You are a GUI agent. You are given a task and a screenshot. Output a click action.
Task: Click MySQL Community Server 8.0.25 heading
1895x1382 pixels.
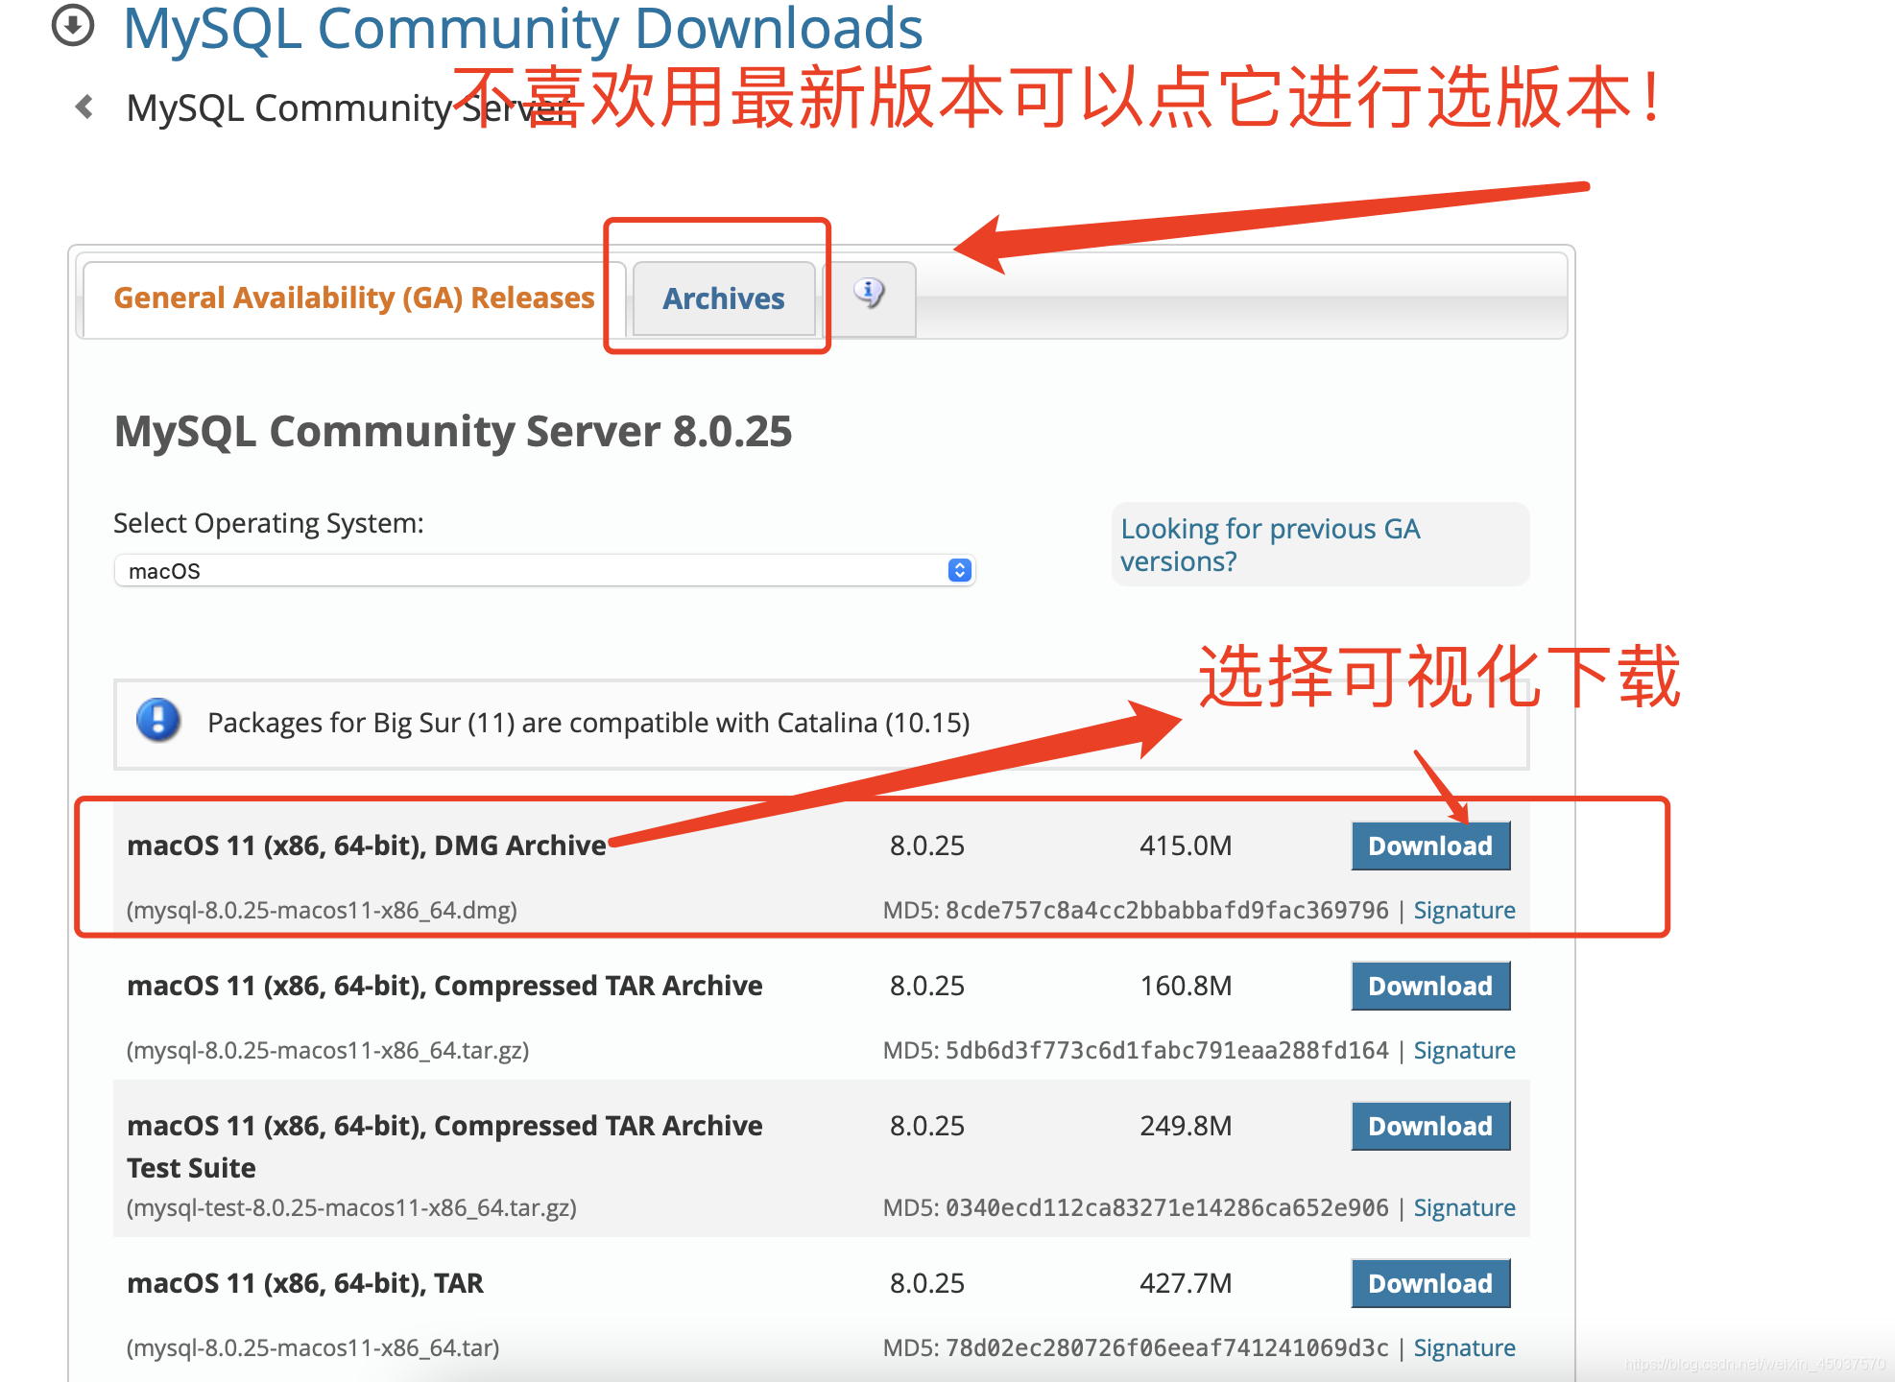[453, 431]
